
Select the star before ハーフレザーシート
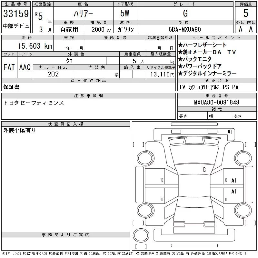[x=180, y=45]
